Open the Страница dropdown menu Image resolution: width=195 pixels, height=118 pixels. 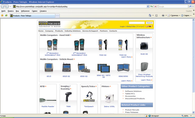point(174,16)
